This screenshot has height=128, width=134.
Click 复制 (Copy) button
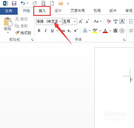click(21, 26)
